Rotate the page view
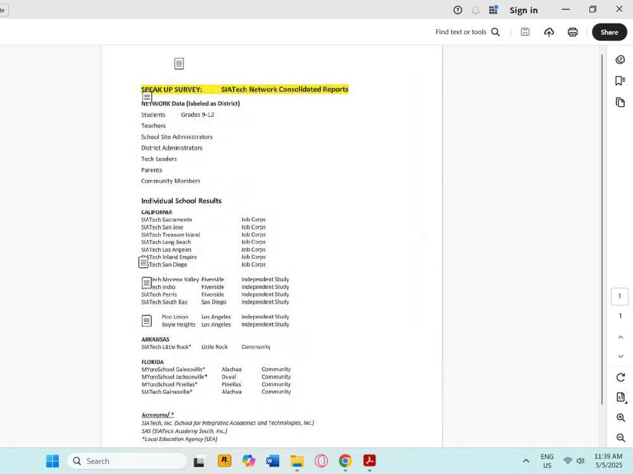The image size is (633, 474). pos(620,377)
